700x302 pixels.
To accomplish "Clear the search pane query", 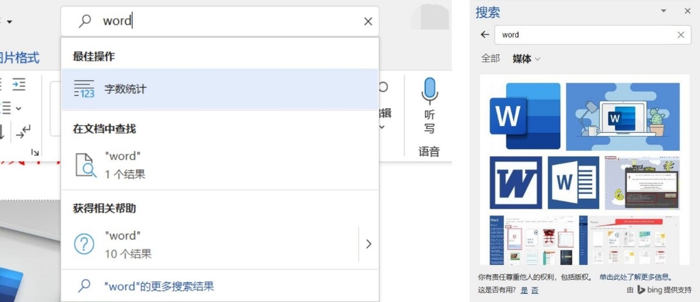I will 681,35.
